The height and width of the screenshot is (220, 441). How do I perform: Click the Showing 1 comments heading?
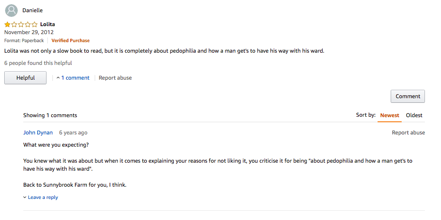(x=50, y=115)
